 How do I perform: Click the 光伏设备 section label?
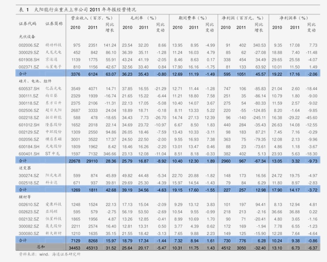click(x=27, y=37)
